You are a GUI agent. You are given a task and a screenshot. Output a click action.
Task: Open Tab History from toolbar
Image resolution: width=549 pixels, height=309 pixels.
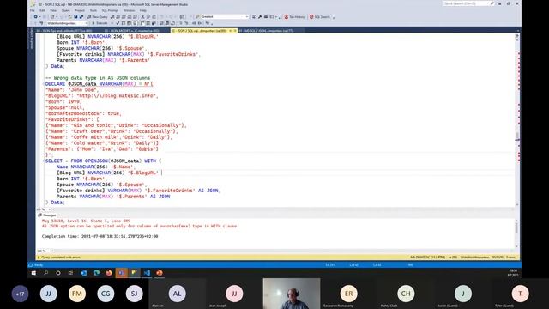[x=294, y=17]
